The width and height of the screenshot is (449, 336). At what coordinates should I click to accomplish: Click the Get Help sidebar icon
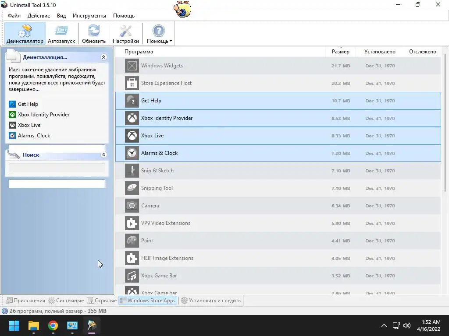pos(12,104)
